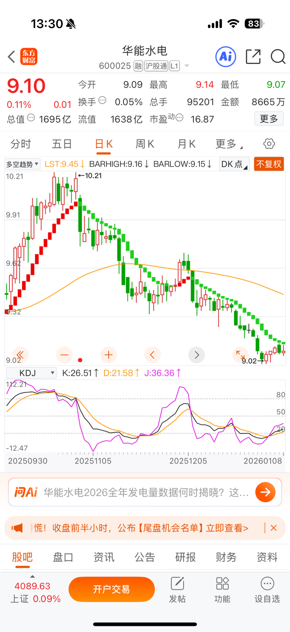The image size is (290, 632).
Task: Tap info icon next to 换手
Action: pyautogui.click(x=102, y=101)
